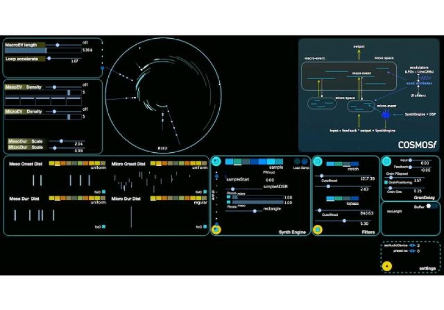Click the circular event visualization display
444x310 pixels.
pyautogui.click(x=163, y=95)
